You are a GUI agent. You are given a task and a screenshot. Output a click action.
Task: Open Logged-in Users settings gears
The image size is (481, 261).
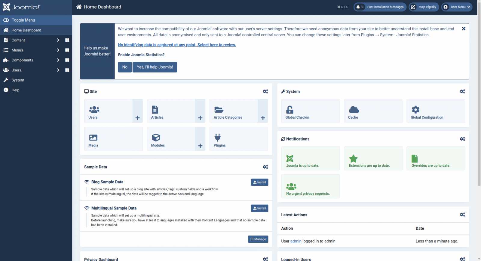click(x=462, y=259)
